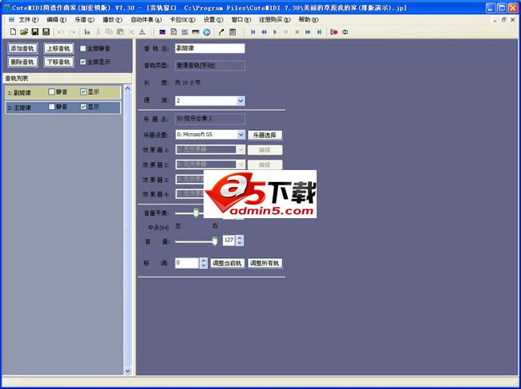This screenshot has height=389, width=521.
Task: Click the 乐器选择 button
Action: point(265,135)
